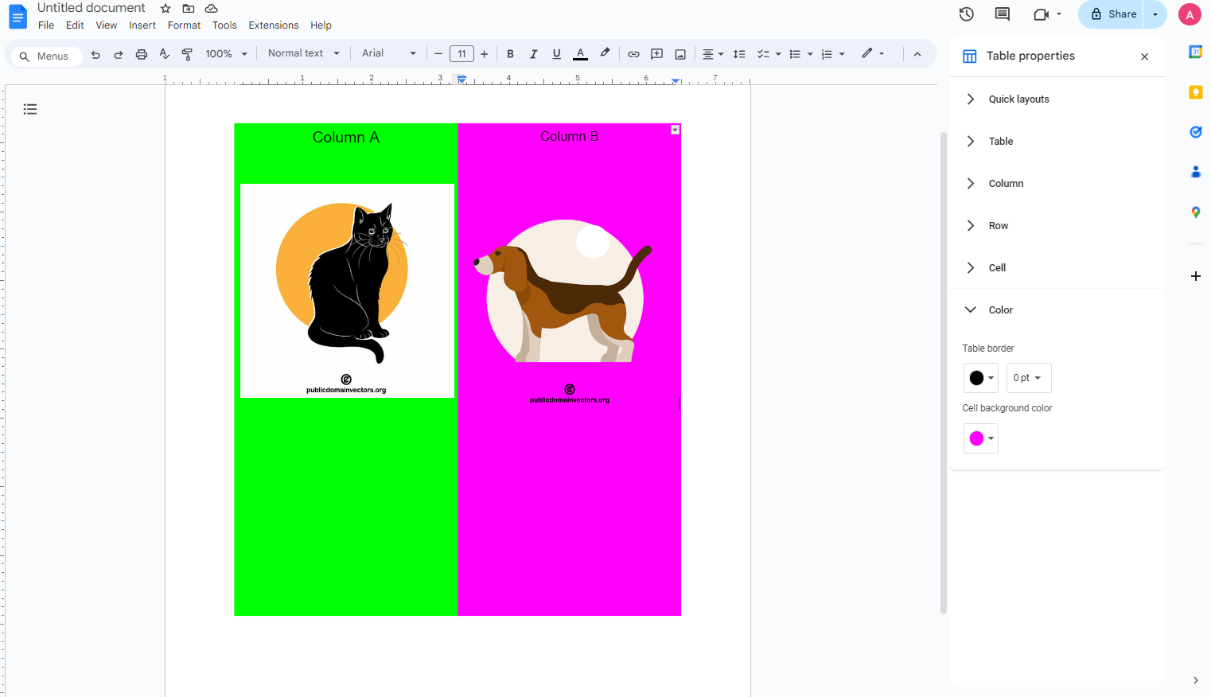Open version history via clock icon

966,14
